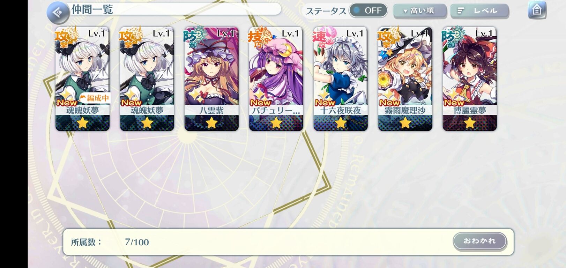Image resolution: width=566 pixels, height=268 pixels.
Task: Open the home screen icon
Action: [x=537, y=10]
